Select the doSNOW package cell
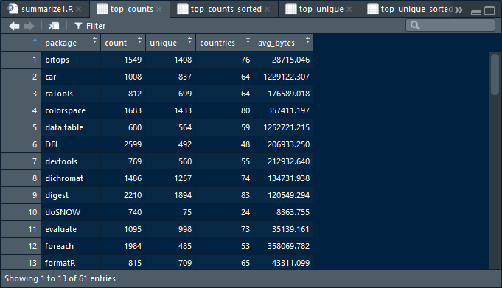This screenshot has height=288, width=502. (x=71, y=212)
